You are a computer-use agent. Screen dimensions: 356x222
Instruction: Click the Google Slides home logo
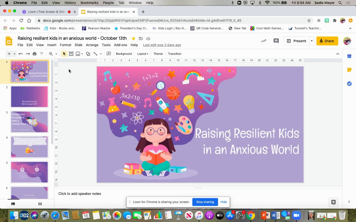pos(9,41)
